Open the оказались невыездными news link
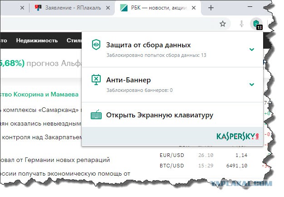The height and width of the screenshot is (197, 284). (x=40, y=124)
